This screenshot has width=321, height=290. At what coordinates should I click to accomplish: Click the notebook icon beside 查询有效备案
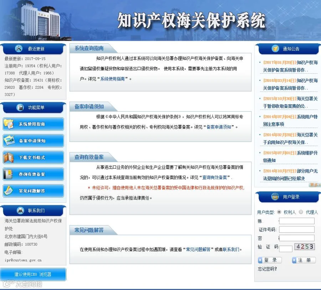[8, 174]
